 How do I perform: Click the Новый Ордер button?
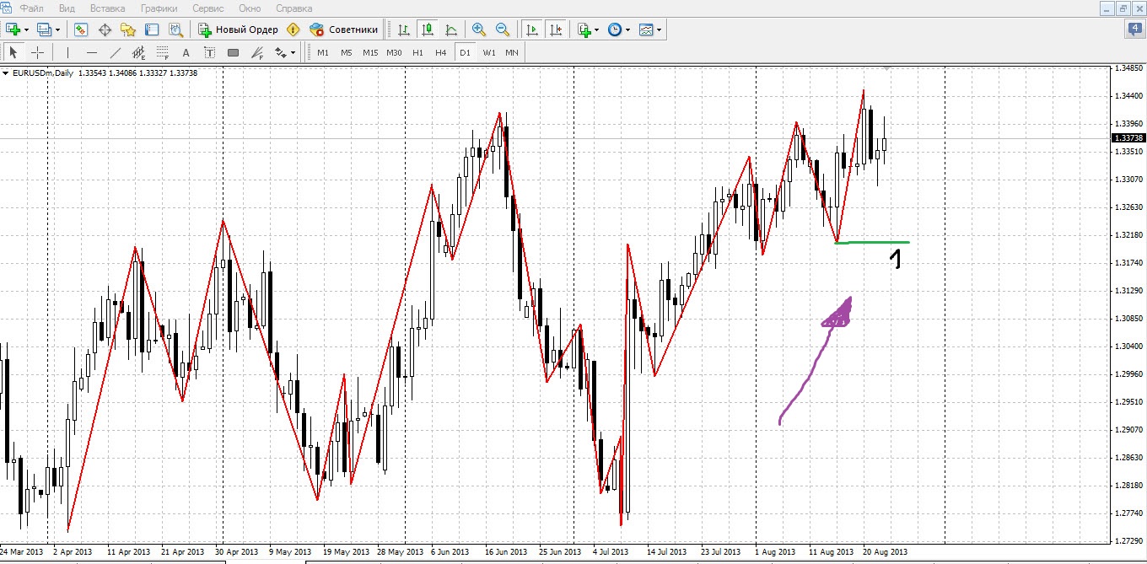[x=238, y=30]
